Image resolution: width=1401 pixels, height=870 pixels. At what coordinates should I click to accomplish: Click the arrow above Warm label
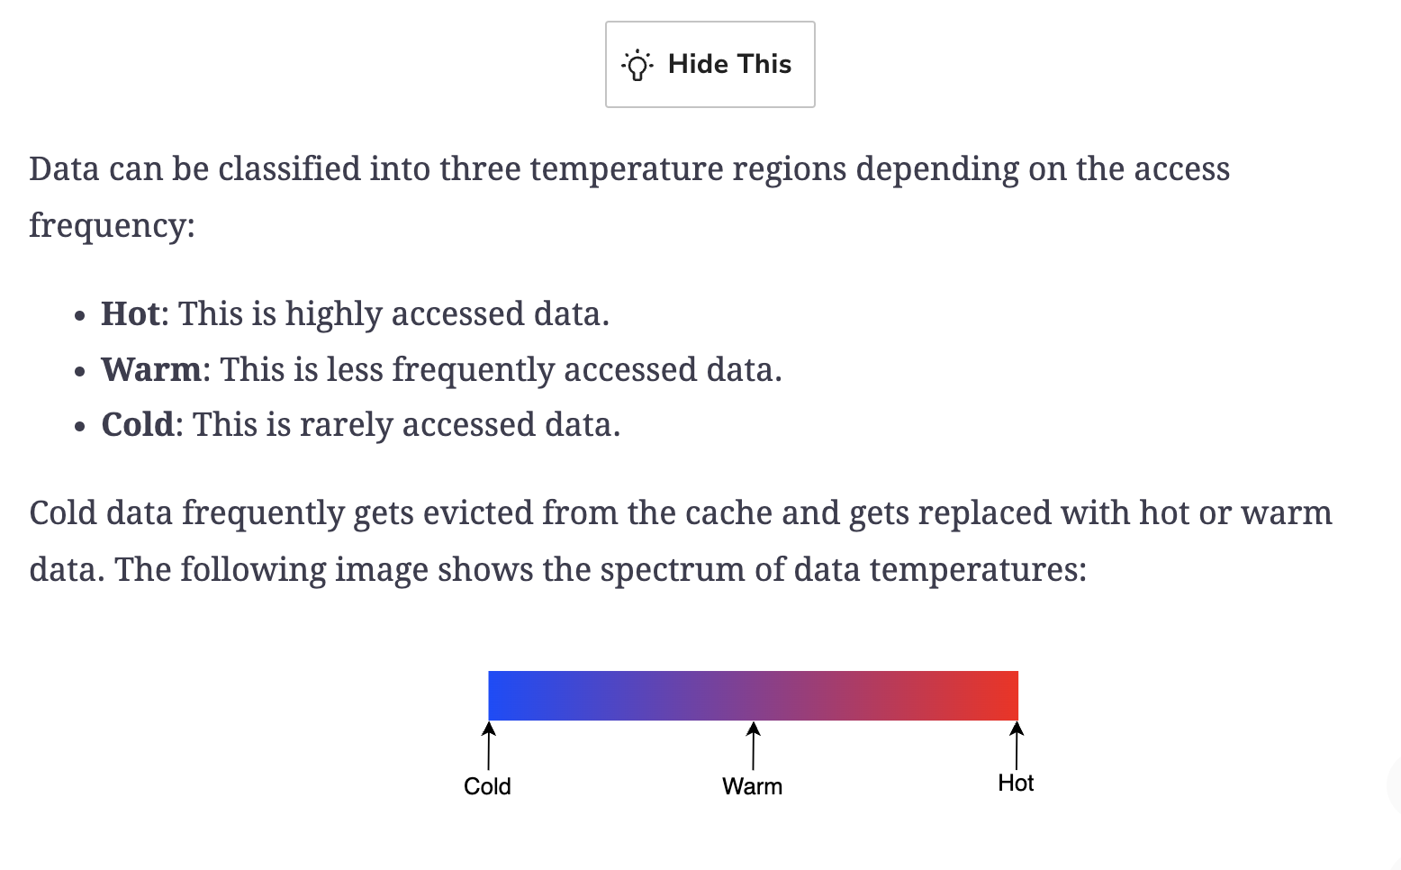click(x=754, y=746)
